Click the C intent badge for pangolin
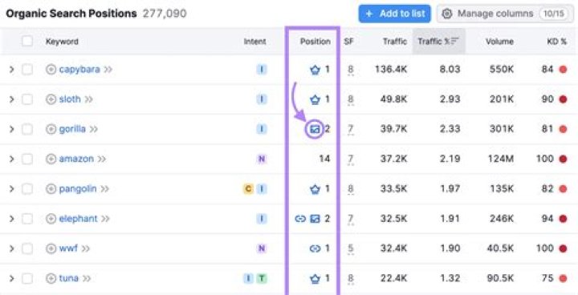 248,189
